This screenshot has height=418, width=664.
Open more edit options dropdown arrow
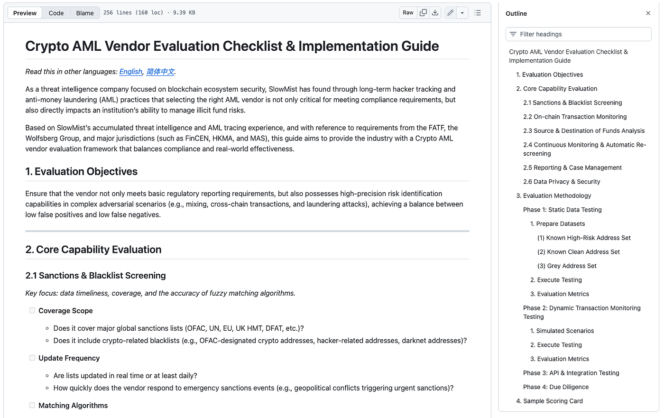[462, 13]
